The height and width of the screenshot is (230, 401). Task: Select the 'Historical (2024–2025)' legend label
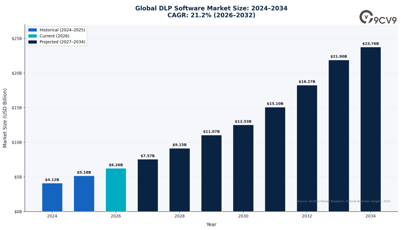coord(62,30)
